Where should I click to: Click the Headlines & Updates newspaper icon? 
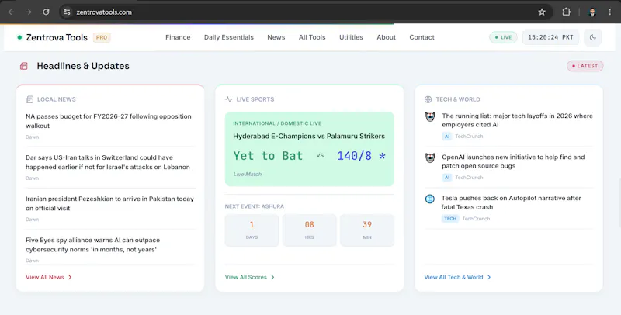tap(24, 66)
